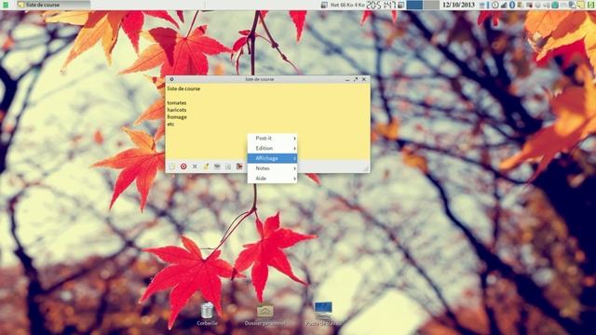Click the 12/10/2013 date in the panel

point(458,5)
